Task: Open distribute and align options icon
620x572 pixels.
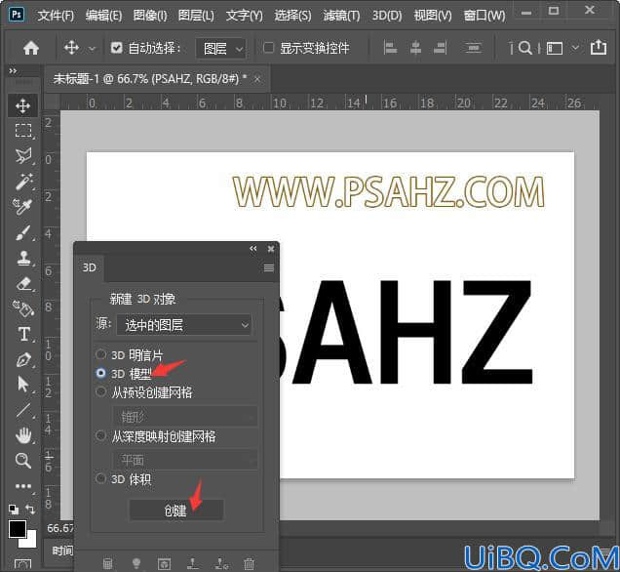Action: [x=473, y=48]
